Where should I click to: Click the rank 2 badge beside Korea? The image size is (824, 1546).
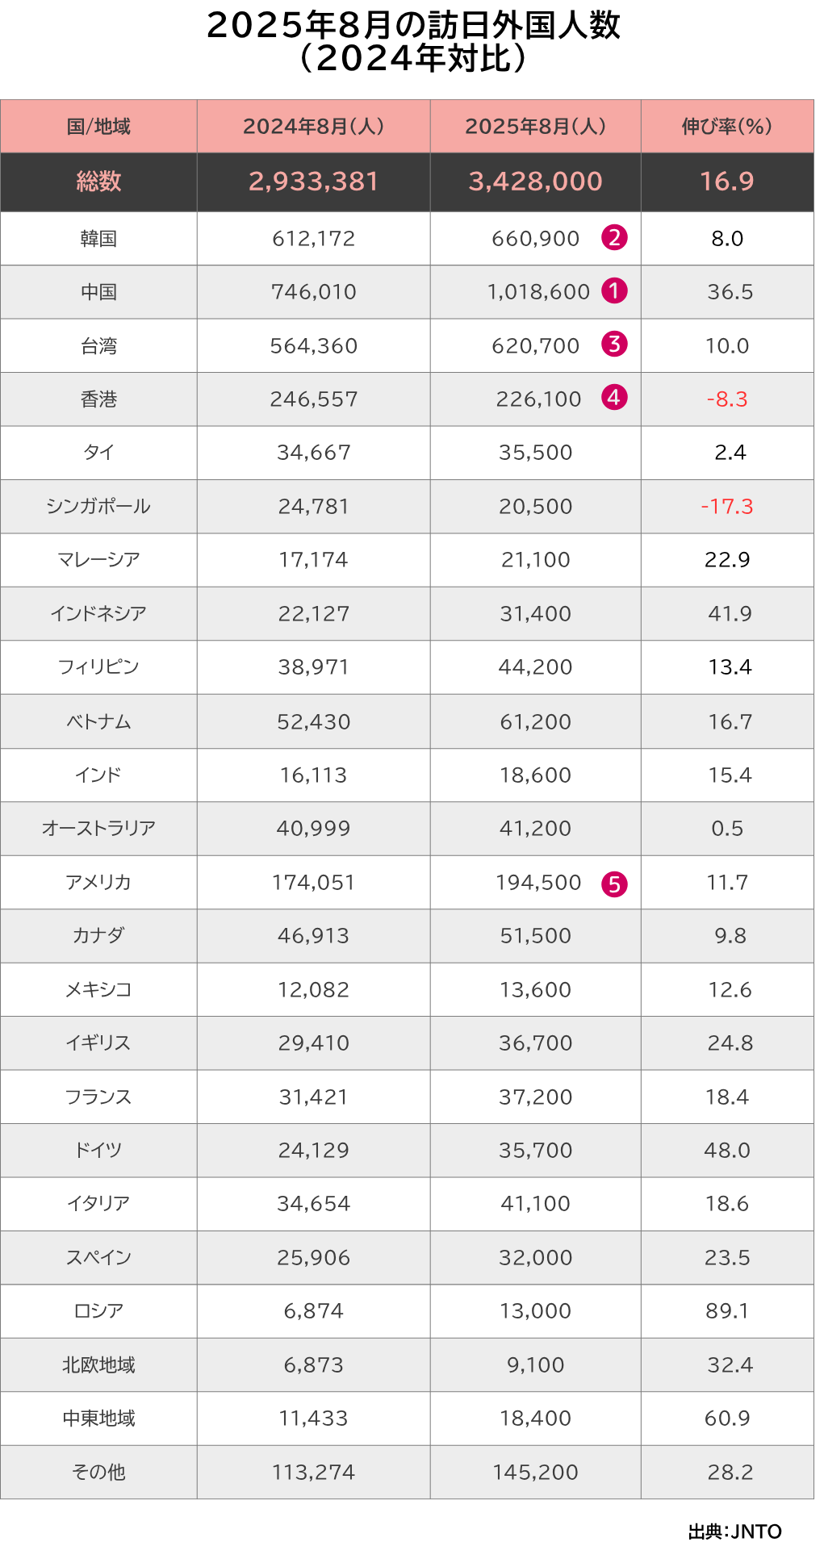coord(614,238)
